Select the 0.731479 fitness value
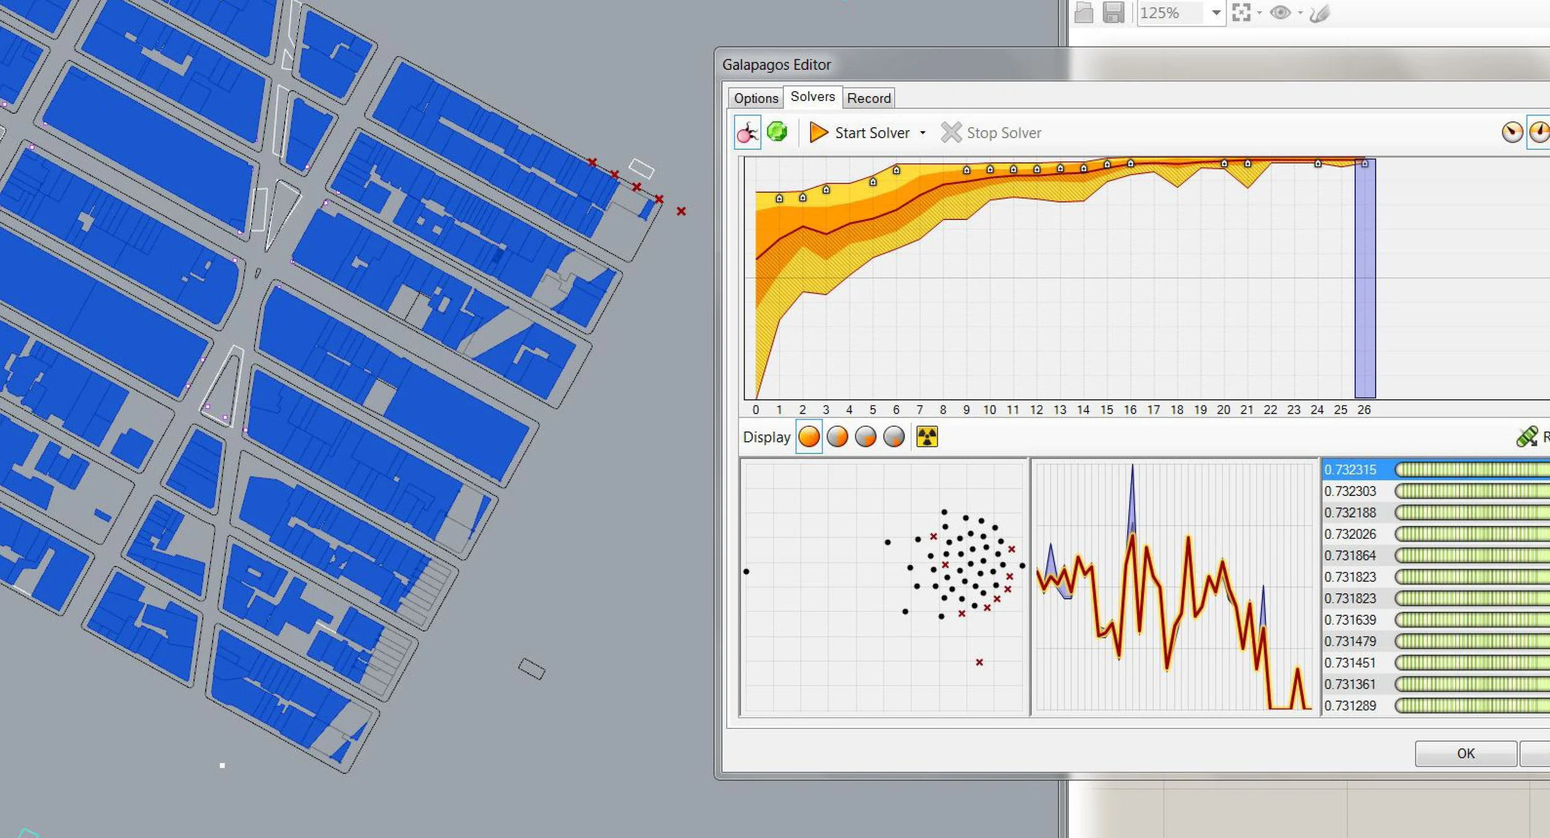 (x=1350, y=641)
